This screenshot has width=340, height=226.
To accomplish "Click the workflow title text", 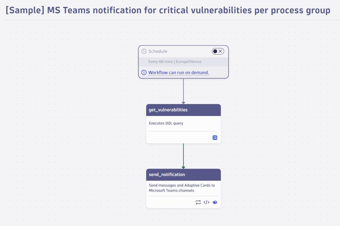I will coord(168,10).
